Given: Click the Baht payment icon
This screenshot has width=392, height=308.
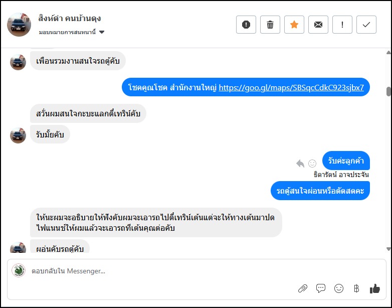Looking at the screenshot, I should click(x=356, y=288).
